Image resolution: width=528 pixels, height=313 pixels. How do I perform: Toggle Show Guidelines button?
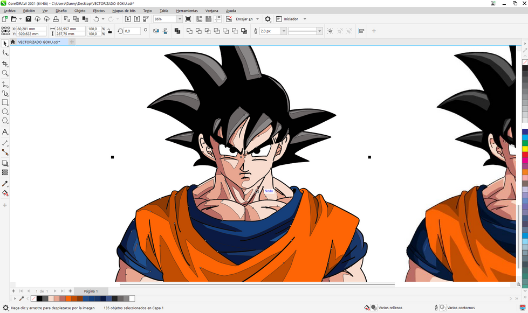click(x=217, y=19)
